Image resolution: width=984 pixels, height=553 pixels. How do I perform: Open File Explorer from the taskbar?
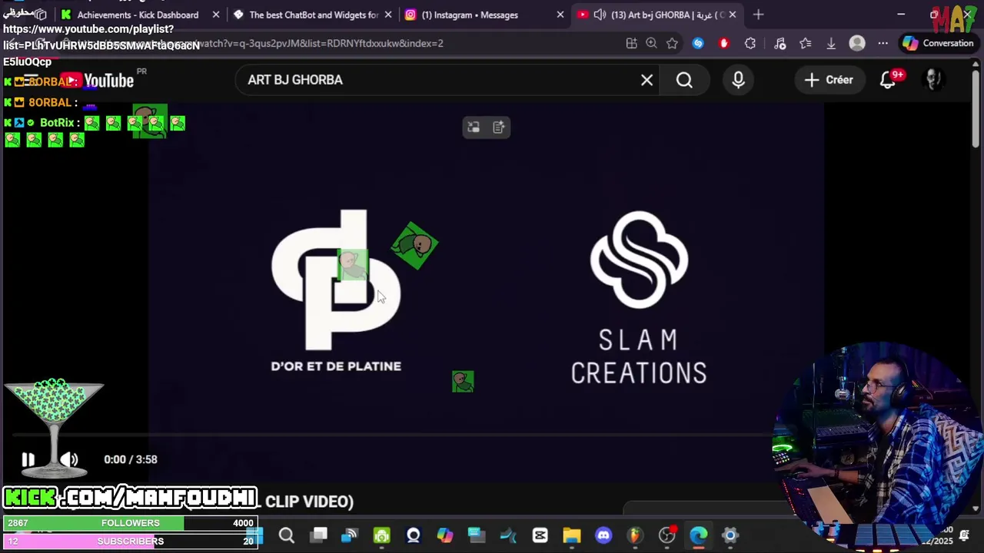pyautogui.click(x=571, y=535)
